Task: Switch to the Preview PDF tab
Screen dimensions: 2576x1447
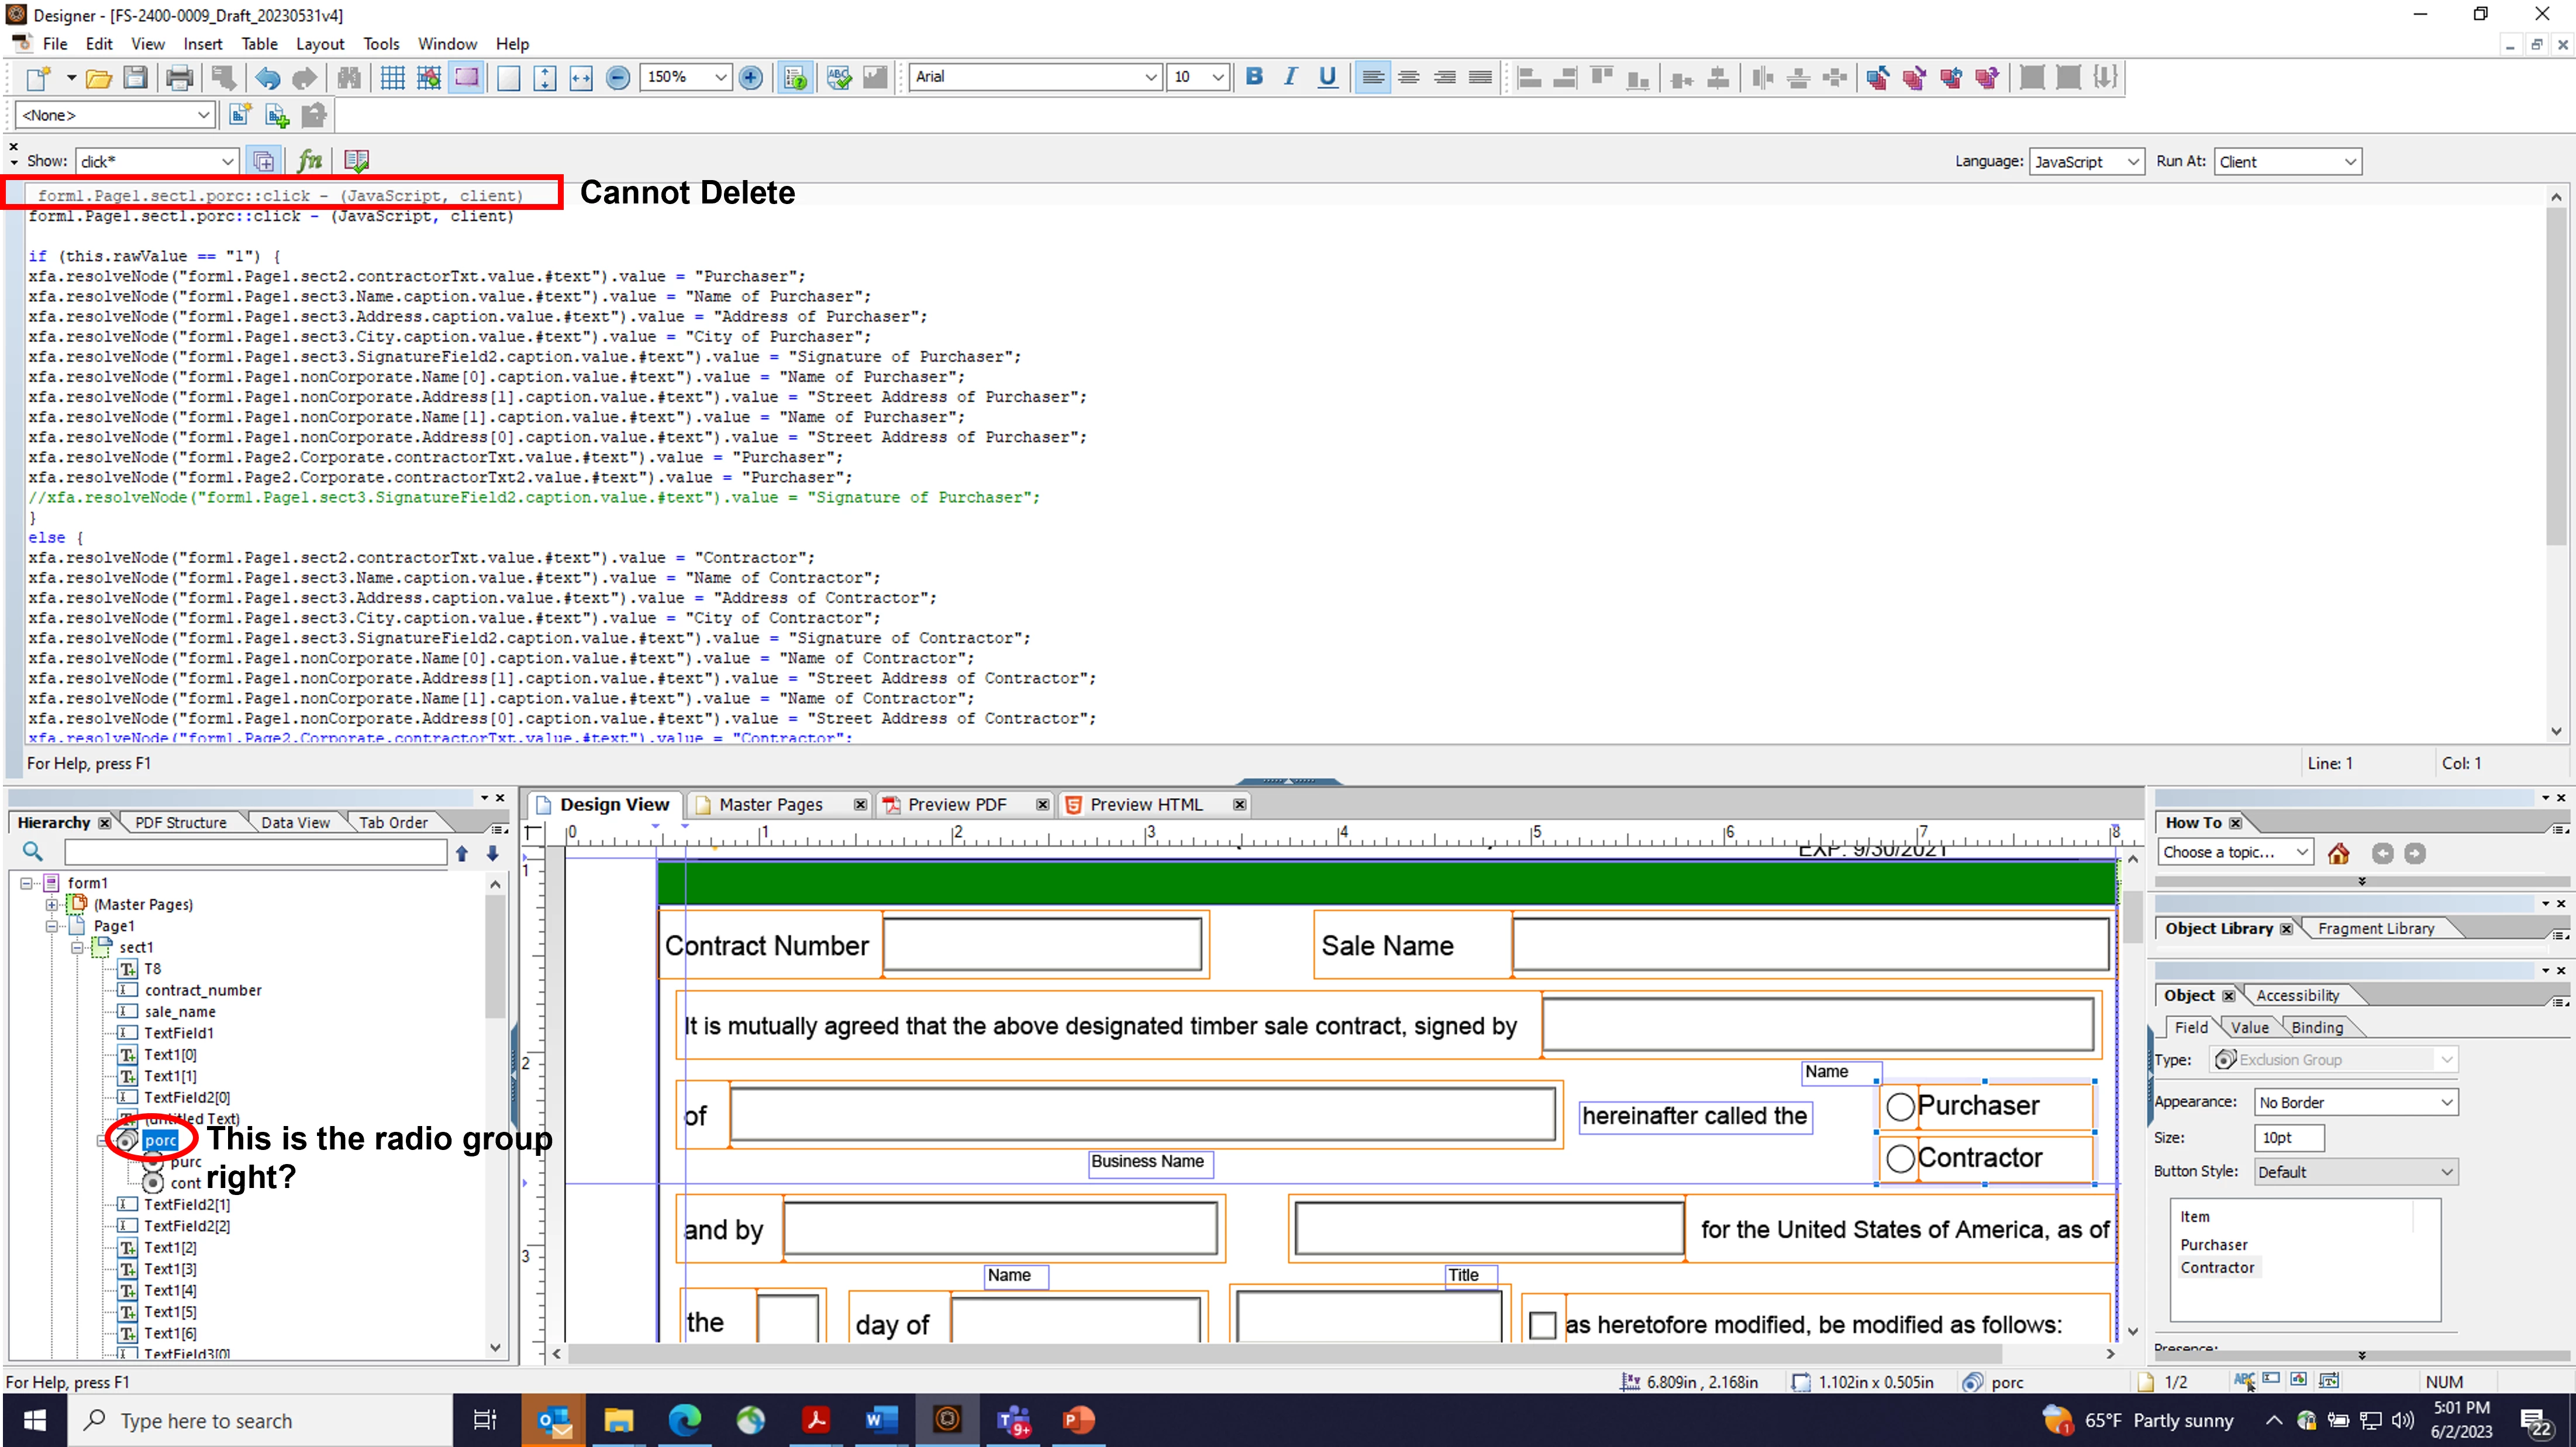Action: pyautogui.click(x=956, y=804)
